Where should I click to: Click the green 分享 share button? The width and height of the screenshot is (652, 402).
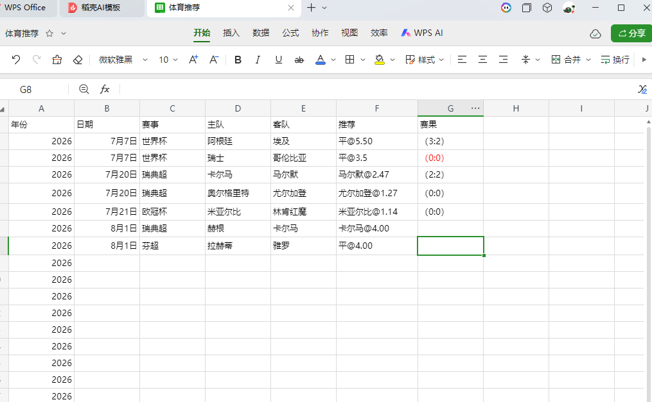coord(631,33)
